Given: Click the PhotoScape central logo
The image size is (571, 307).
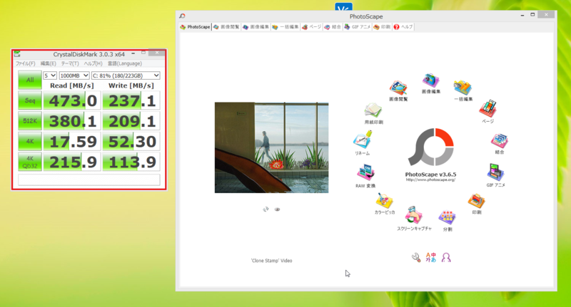Looking at the screenshot, I should pyautogui.click(x=431, y=147).
